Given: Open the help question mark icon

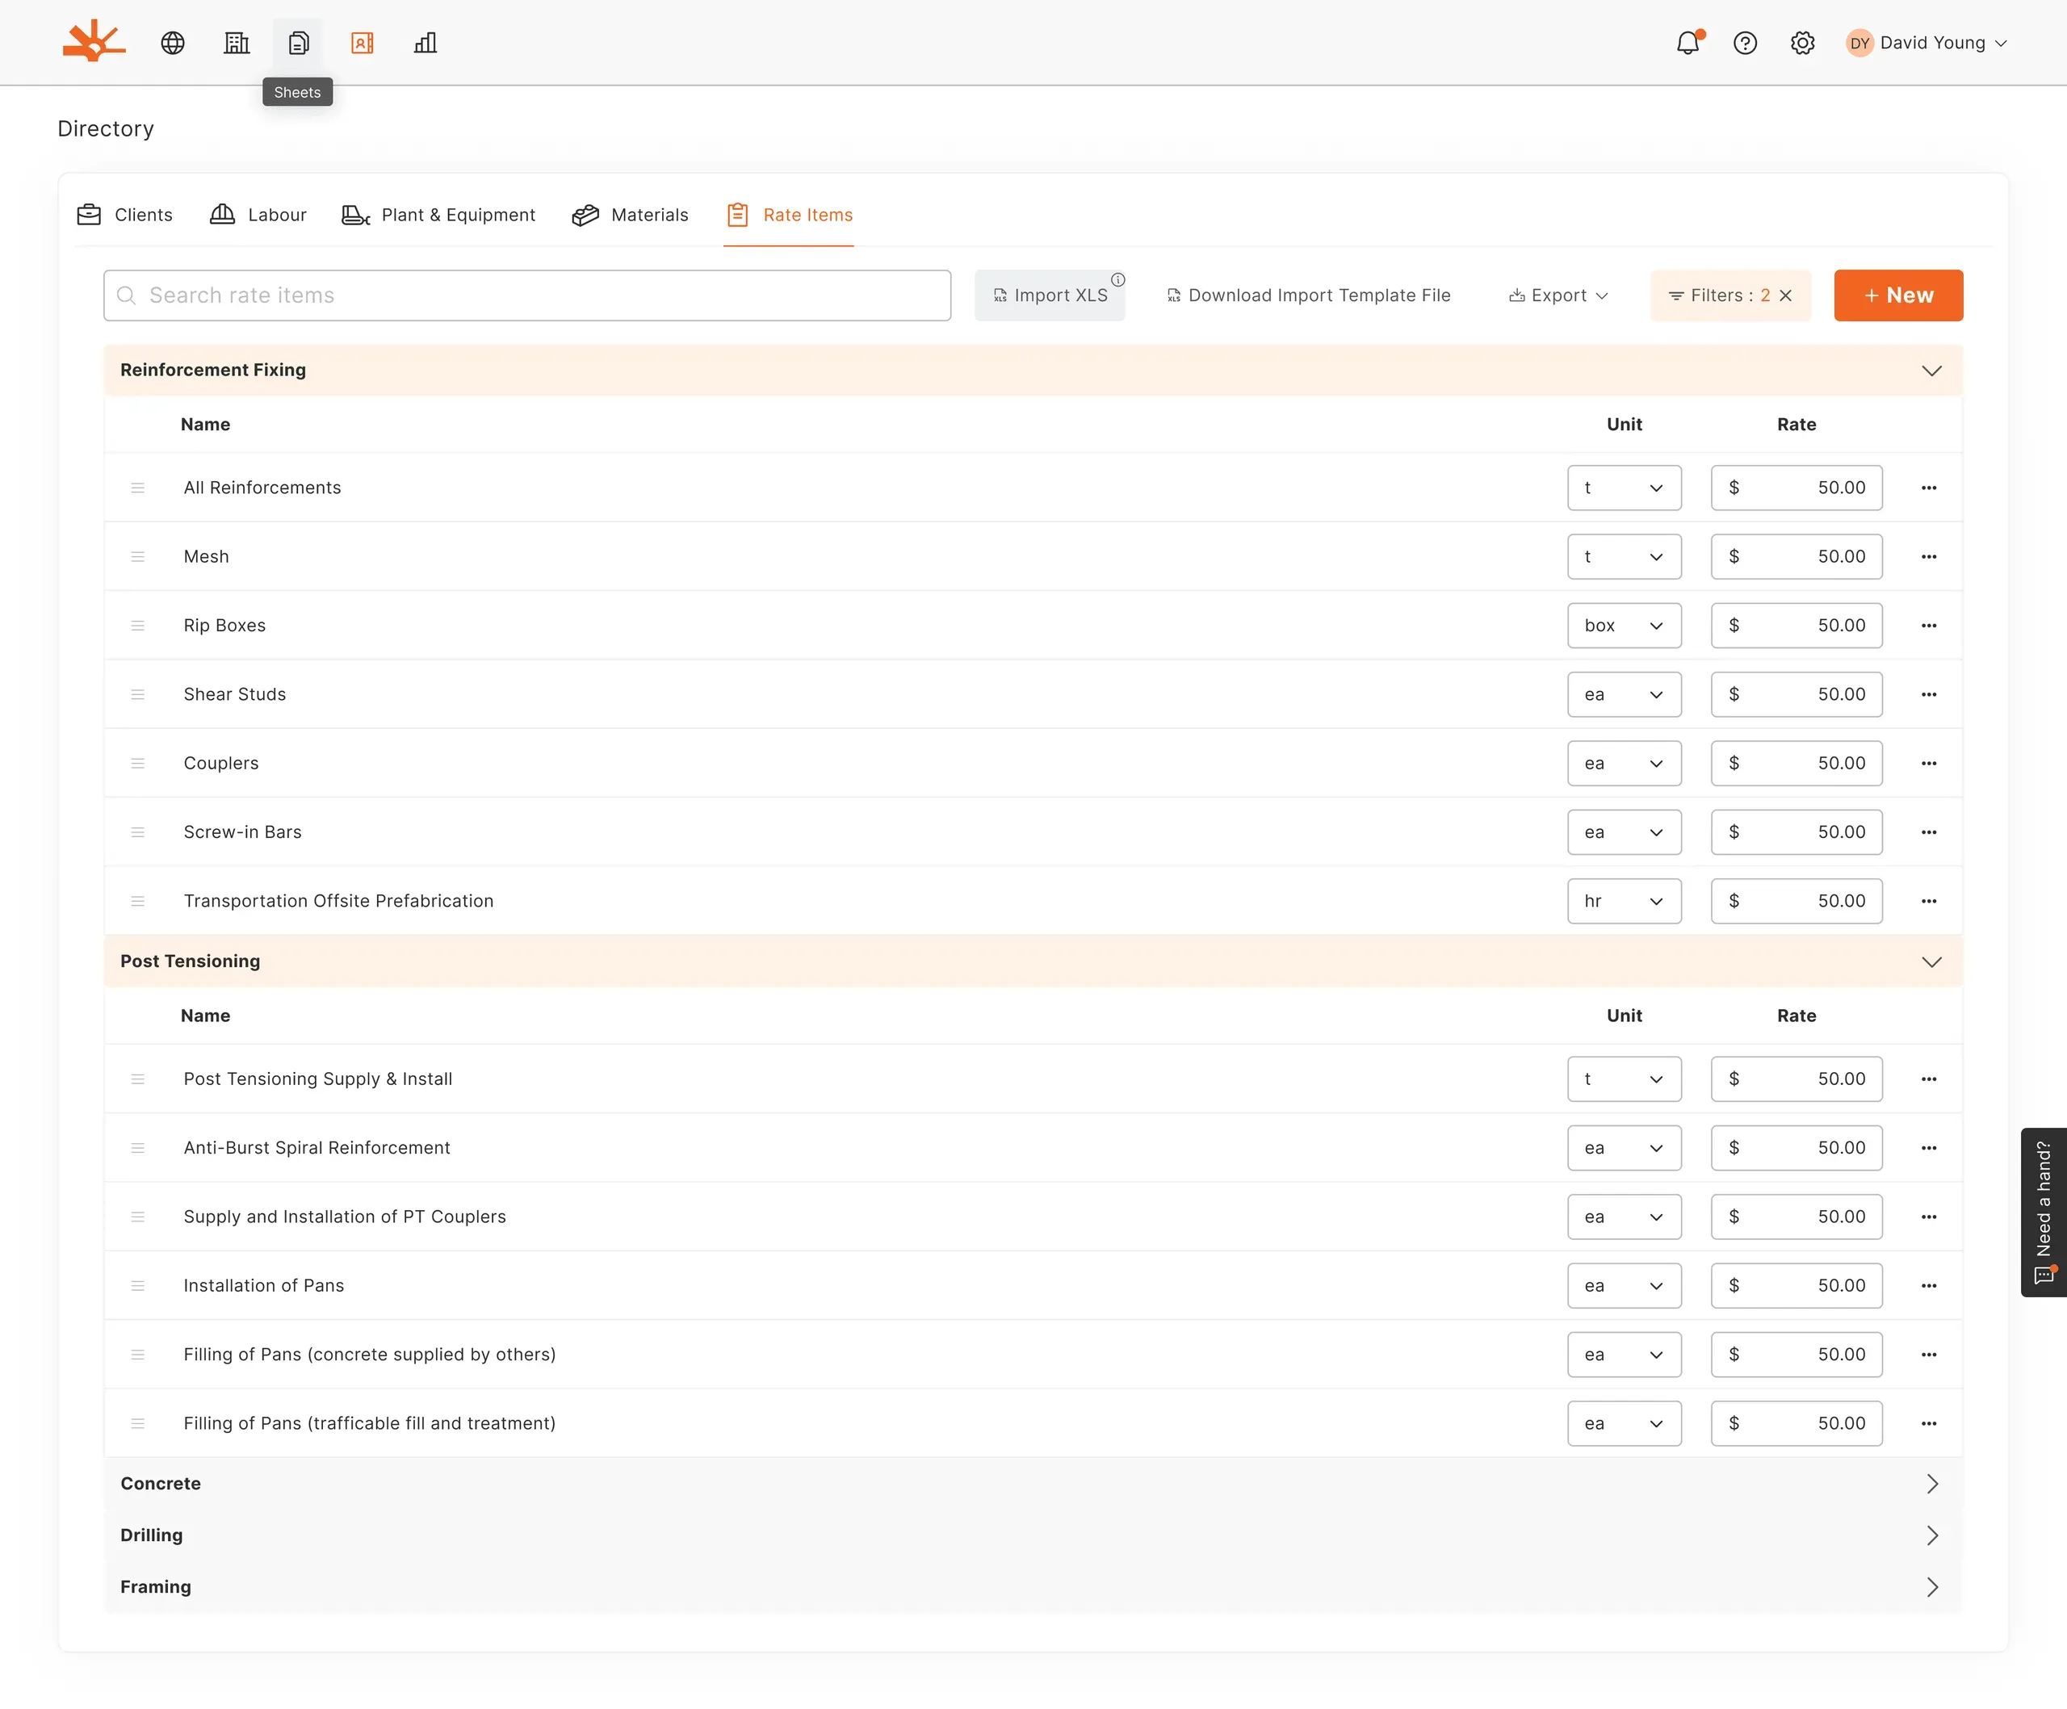Looking at the screenshot, I should [1745, 44].
